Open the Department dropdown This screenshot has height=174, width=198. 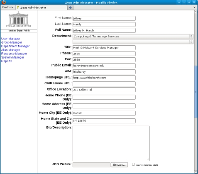[133, 37]
